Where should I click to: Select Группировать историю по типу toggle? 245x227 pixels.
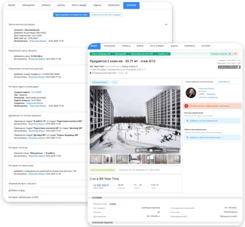pyautogui.click(x=71, y=15)
